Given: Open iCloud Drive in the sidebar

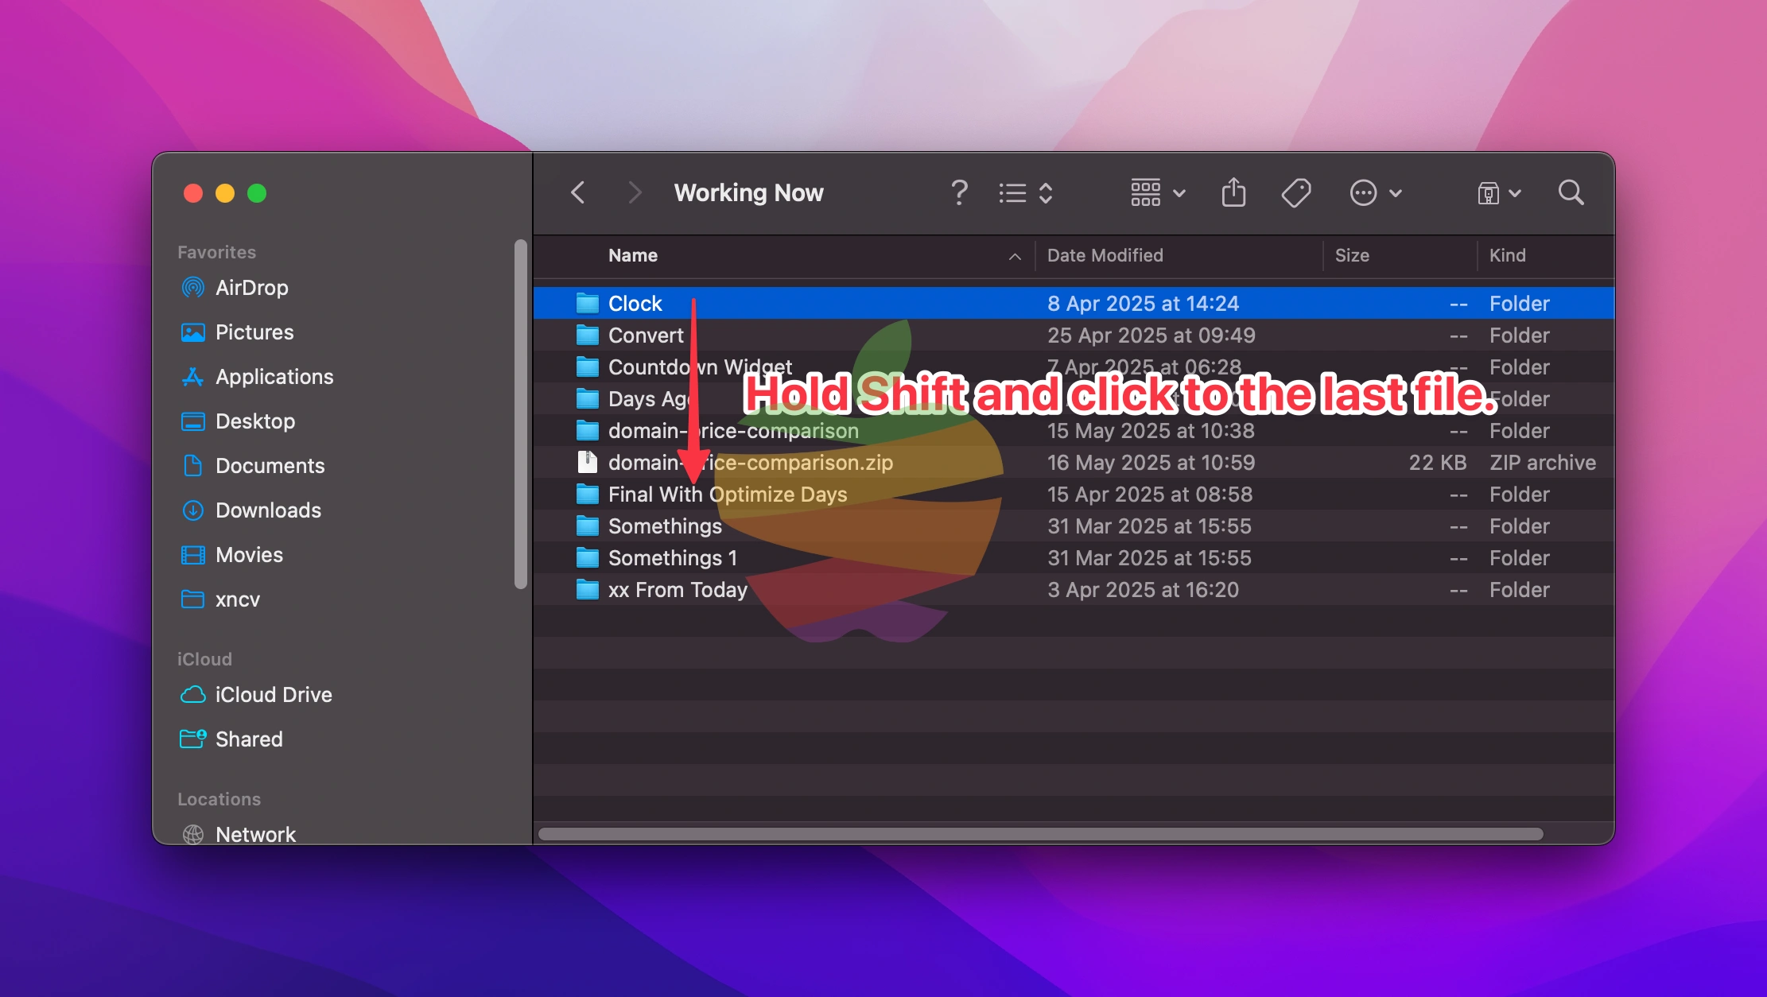Looking at the screenshot, I should [273, 694].
